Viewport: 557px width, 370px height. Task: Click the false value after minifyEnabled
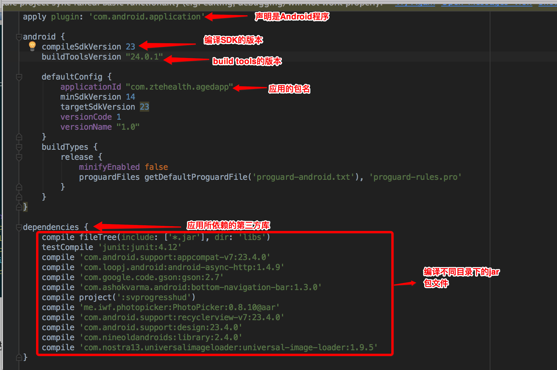(156, 167)
